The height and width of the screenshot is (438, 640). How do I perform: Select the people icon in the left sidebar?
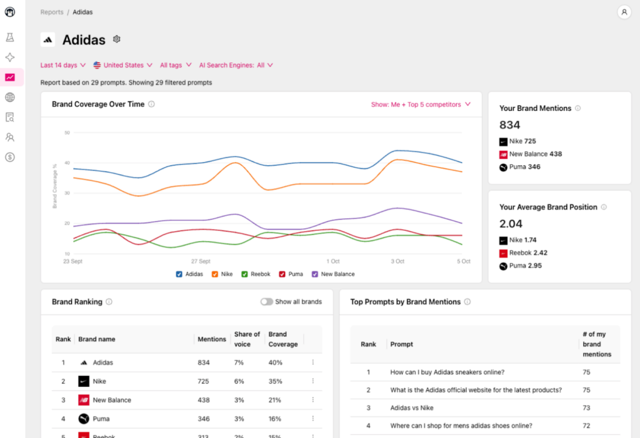pos(9,137)
